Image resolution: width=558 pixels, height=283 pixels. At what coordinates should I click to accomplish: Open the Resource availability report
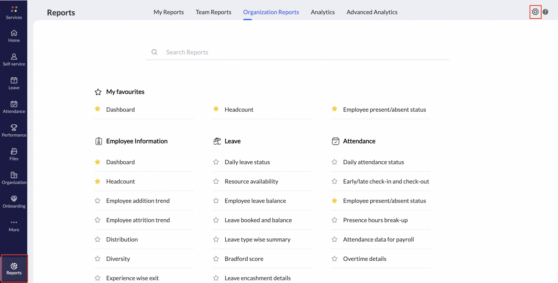pyautogui.click(x=251, y=182)
